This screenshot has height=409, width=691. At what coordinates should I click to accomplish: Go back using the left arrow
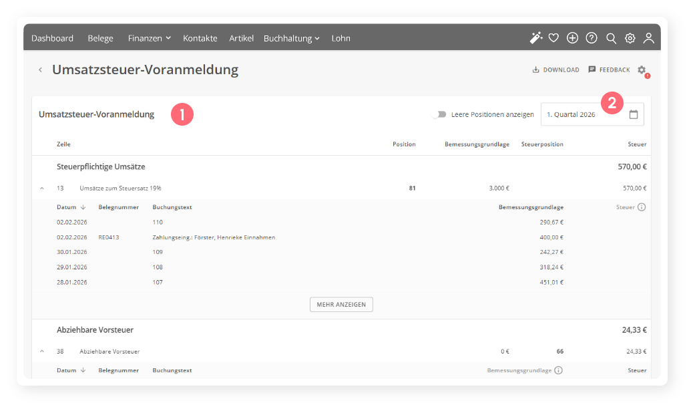coord(40,70)
